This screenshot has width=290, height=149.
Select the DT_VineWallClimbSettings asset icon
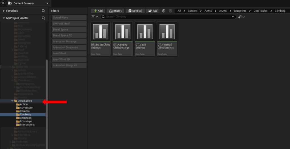167,31
